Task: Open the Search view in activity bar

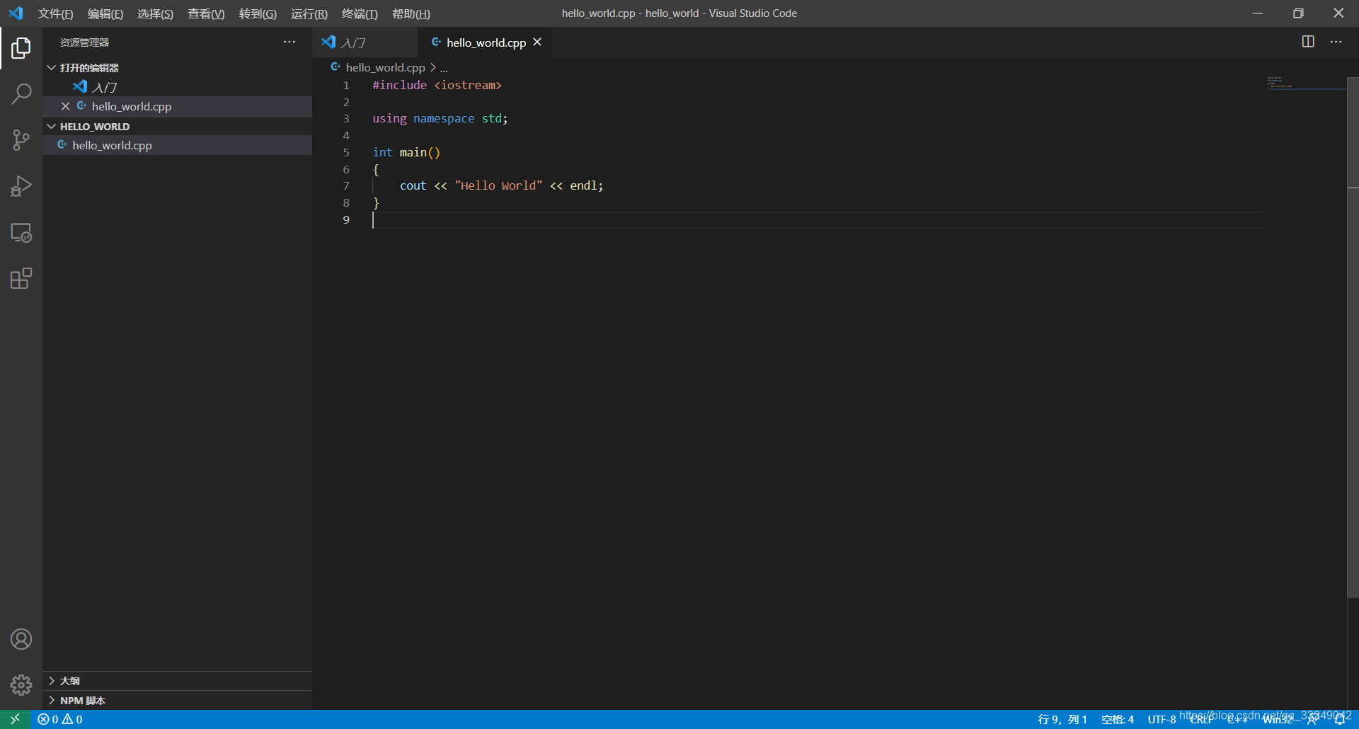Action: pos(21,93)
